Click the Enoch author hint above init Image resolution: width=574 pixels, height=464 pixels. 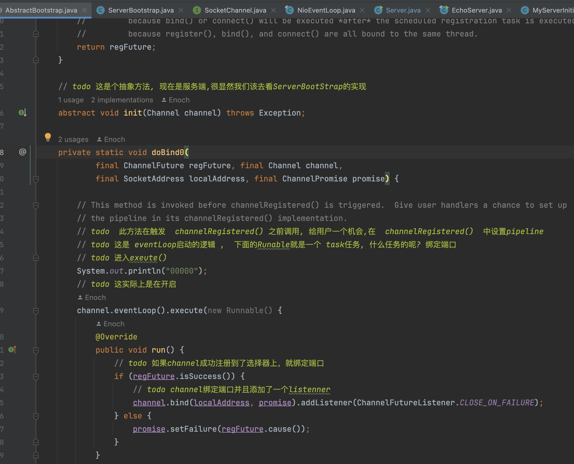[x=179, y=100]
